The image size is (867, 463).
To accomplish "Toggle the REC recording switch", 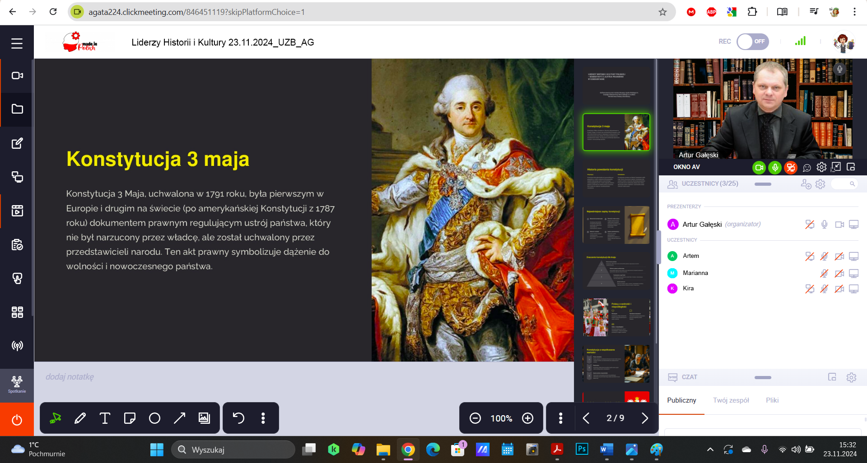I will [752, 41].
